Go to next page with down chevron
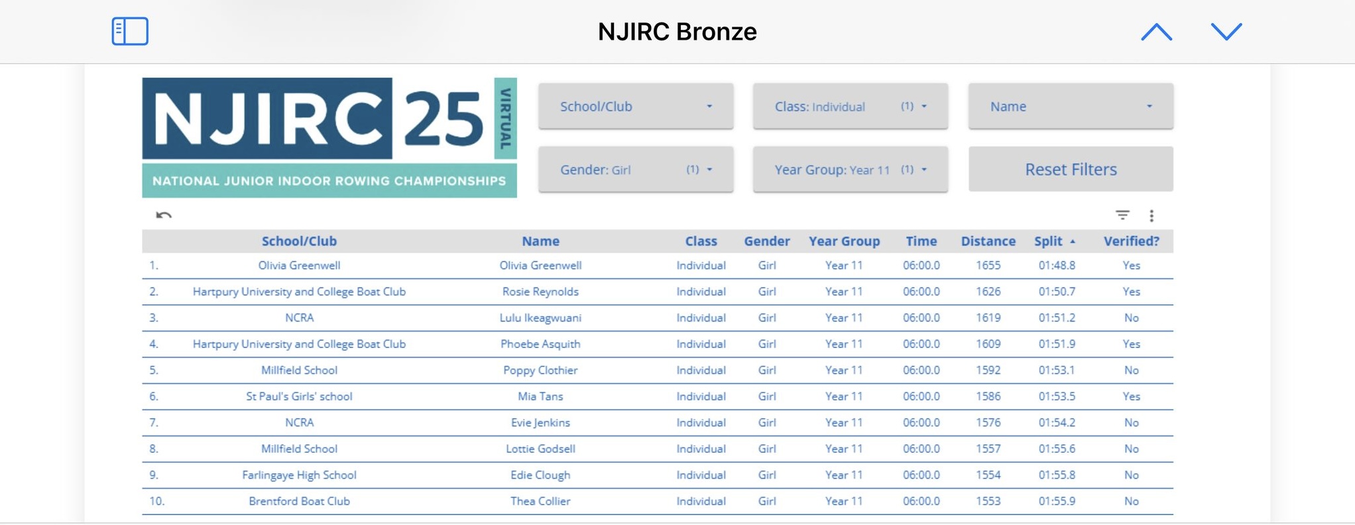 (x=1226, y=31)
